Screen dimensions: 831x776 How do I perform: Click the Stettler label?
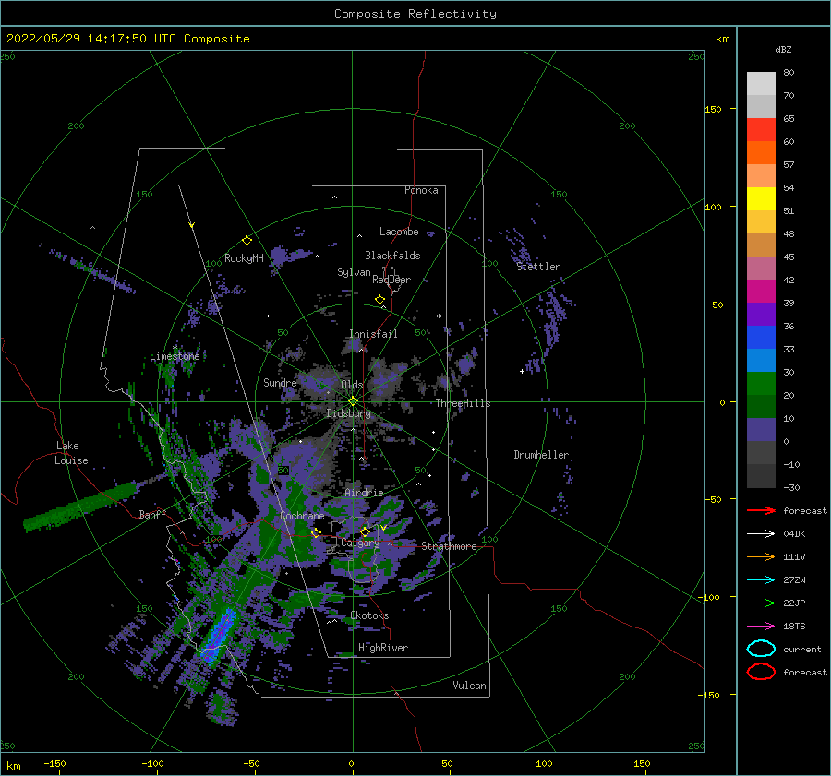click(x=538, y=267)
